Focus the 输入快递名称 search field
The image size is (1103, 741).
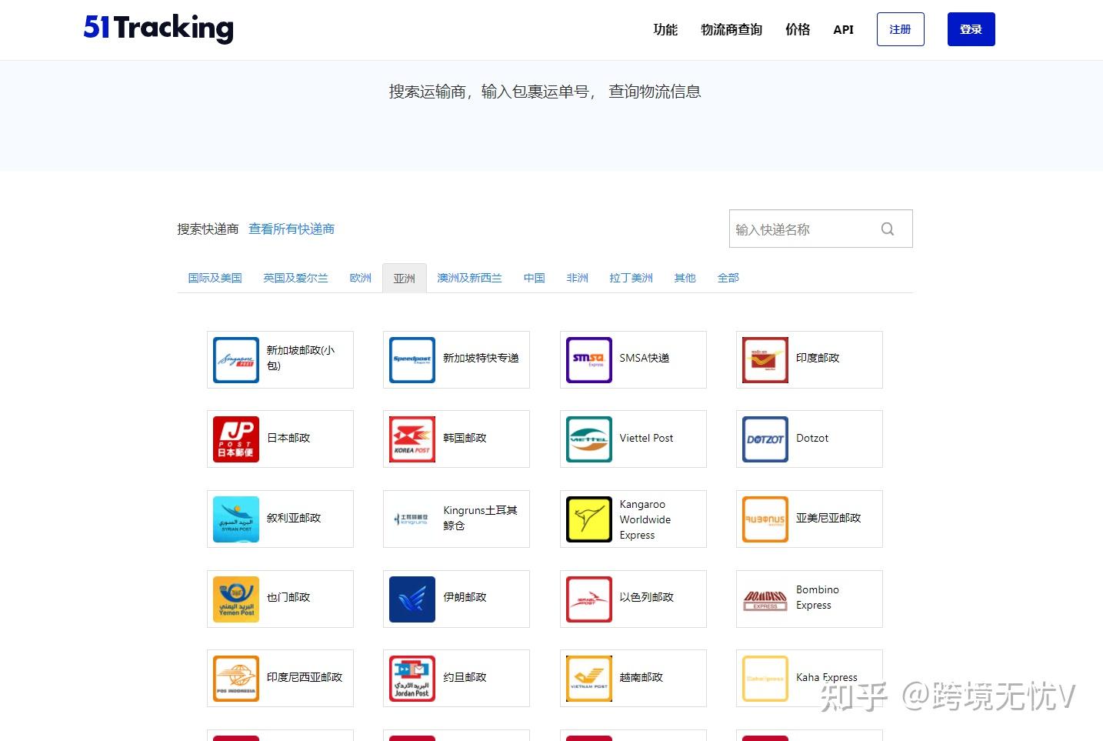(x=821, y=229)
